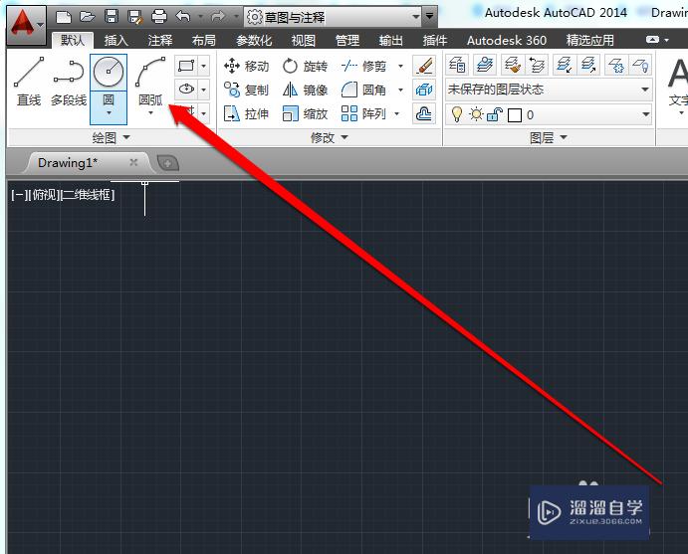Image resolution: width=688 pixels, height=554 pixels.
Task: Expand the 修改 panel title
Action: point(330,137)
